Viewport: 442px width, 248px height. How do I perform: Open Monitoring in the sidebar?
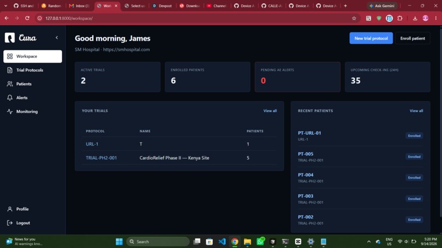[x=33, y=112]
